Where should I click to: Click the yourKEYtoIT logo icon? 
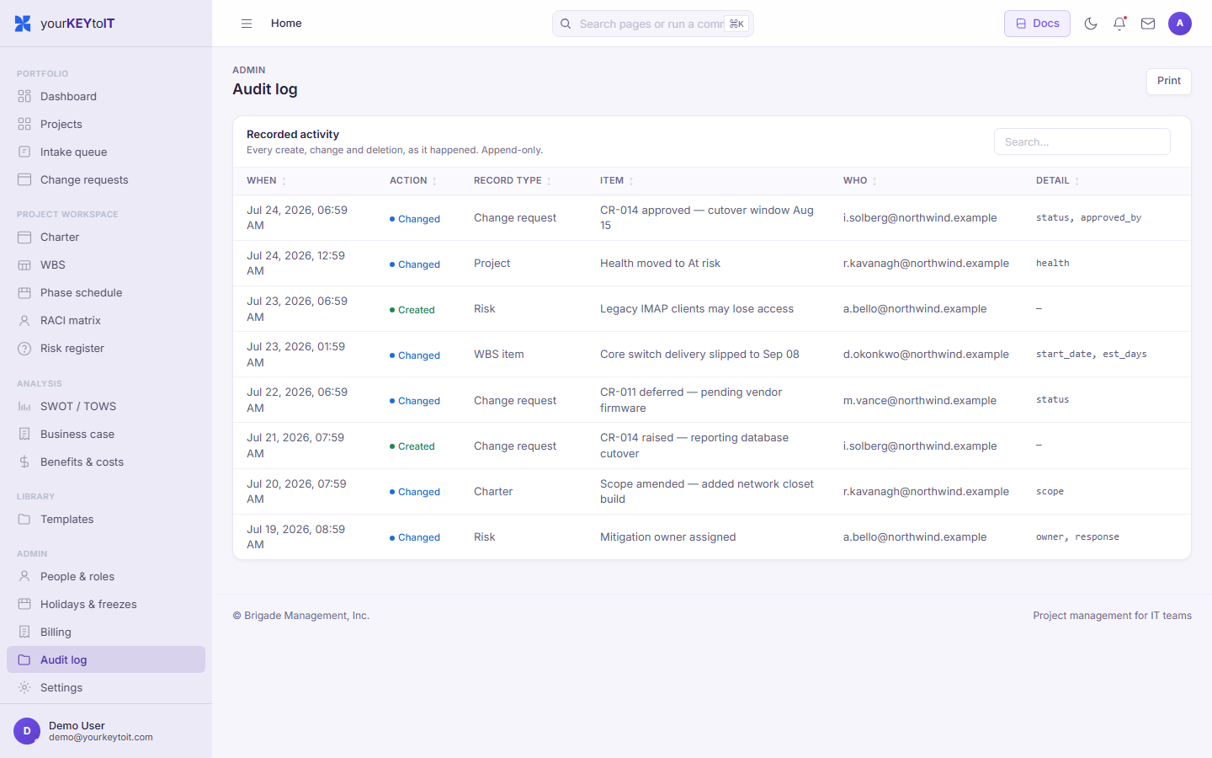(23, 24)
